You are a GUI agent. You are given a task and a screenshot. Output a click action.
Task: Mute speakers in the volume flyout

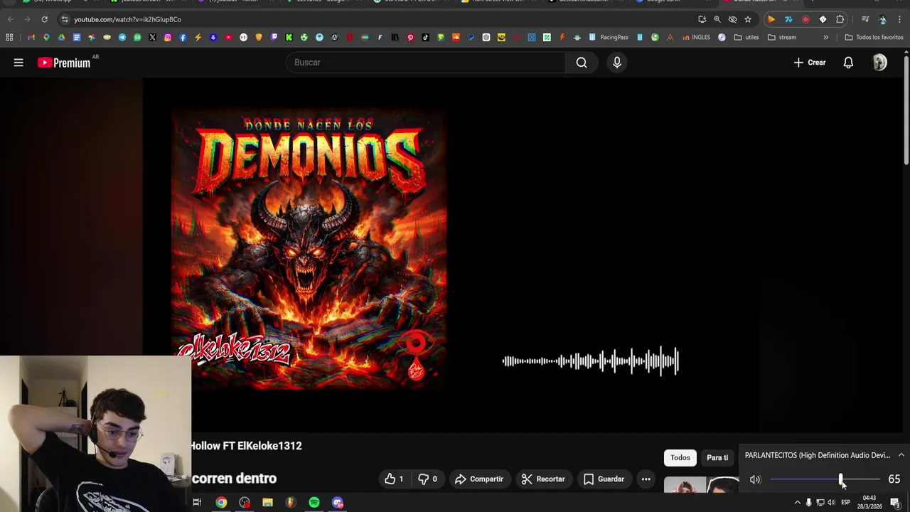tap(755, 479)
